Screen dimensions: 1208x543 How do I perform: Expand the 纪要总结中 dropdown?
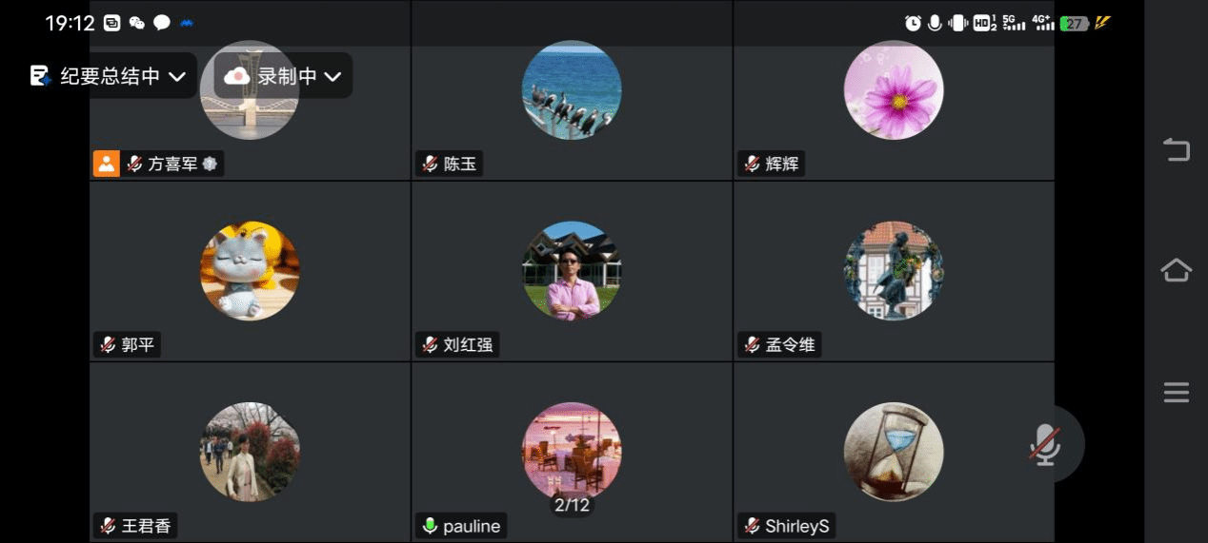108,76
